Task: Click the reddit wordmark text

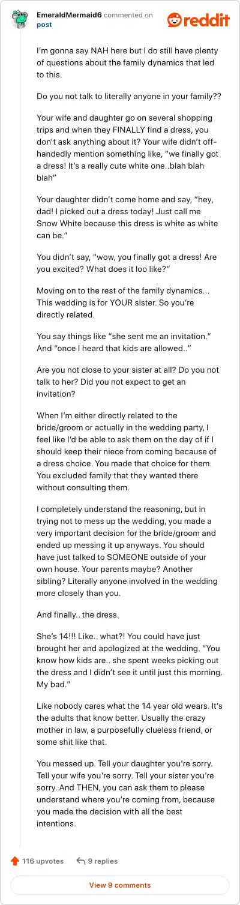Action: coord(207,20)
